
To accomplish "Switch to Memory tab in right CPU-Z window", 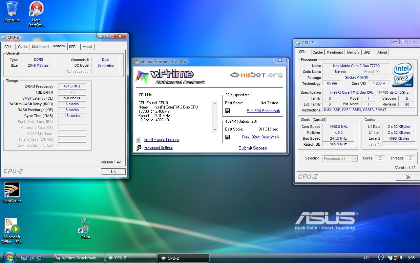I will (353, 52).
